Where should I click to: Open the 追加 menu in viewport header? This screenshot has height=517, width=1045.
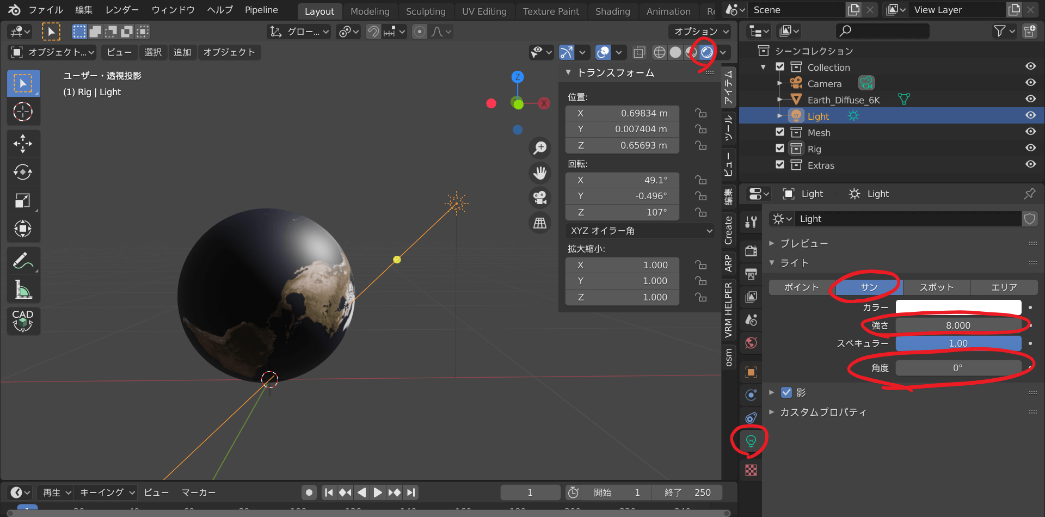click(x=182, y=52)
